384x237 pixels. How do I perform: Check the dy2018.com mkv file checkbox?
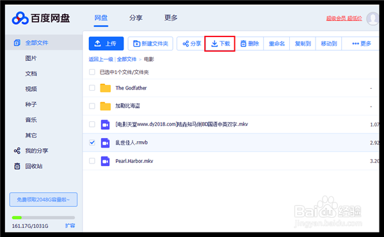(92, 124)
